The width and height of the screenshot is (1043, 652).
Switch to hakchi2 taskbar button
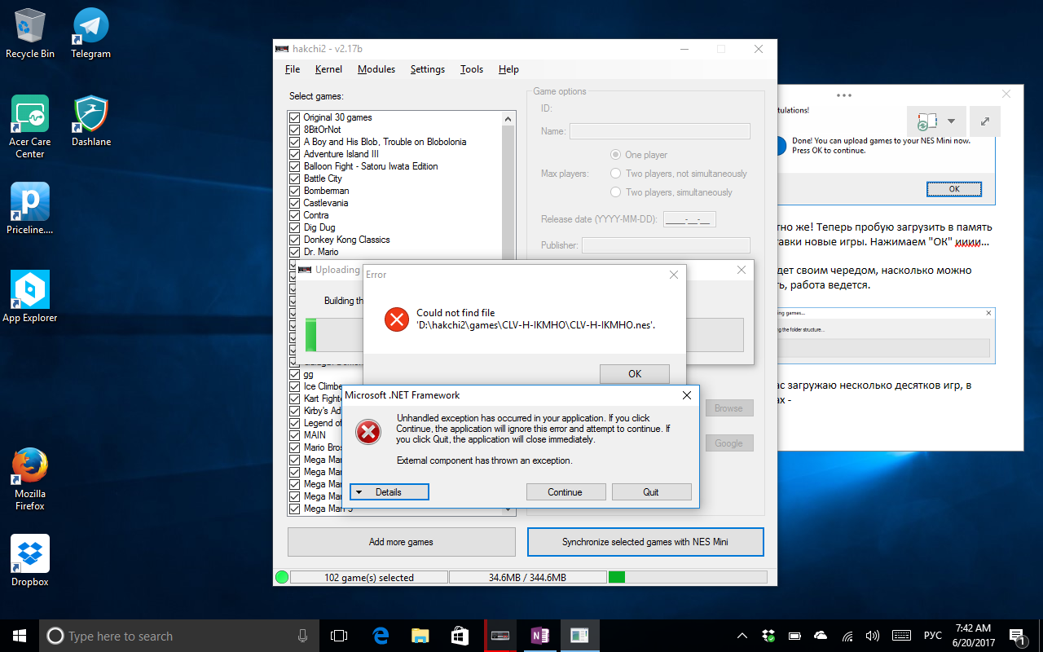[499, 636]
